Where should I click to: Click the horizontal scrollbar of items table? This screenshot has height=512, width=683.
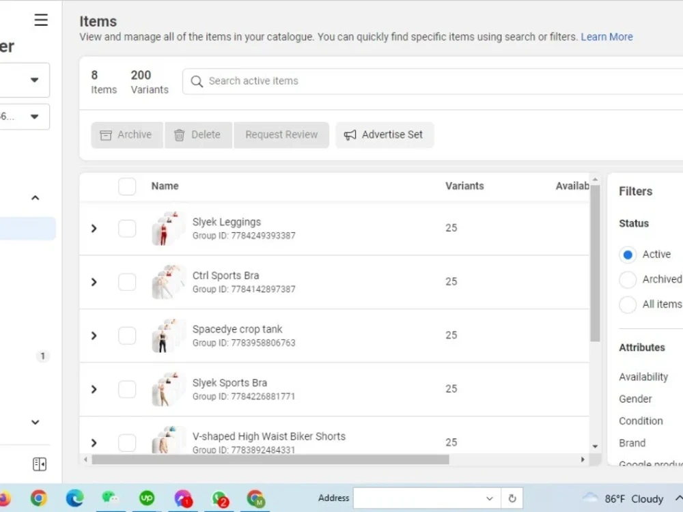pyautogui.click(x=270, y=459)
